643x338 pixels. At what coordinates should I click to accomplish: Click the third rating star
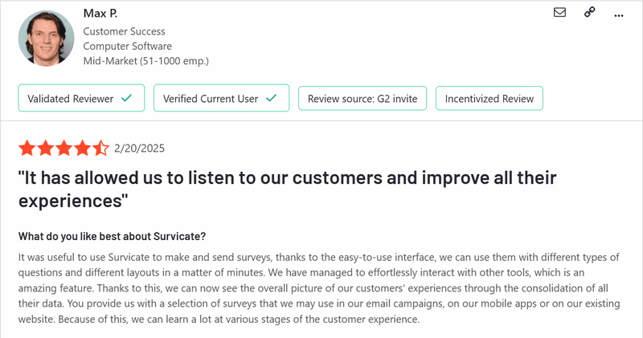(63, 148)
